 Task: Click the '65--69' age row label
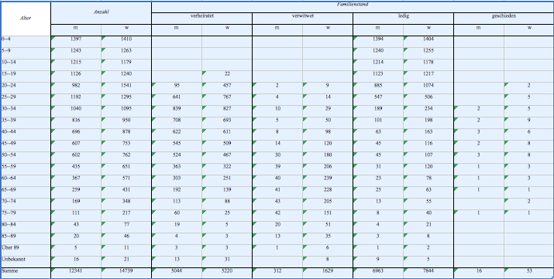pyautogui.click(x=26, y=192)
